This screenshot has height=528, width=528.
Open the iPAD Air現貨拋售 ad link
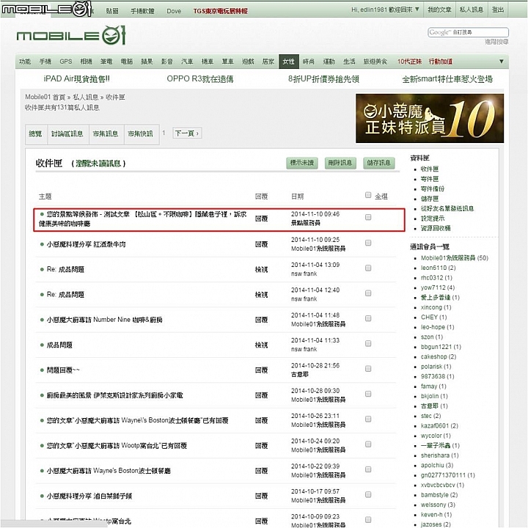[x=77, y=78]
